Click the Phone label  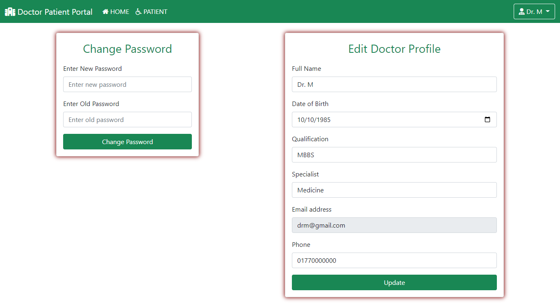301,245
